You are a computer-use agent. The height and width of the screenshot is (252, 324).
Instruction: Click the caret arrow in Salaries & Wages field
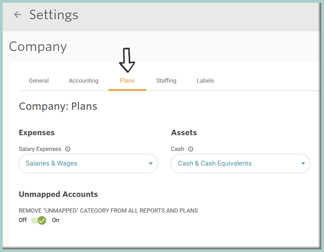[151, 163]
